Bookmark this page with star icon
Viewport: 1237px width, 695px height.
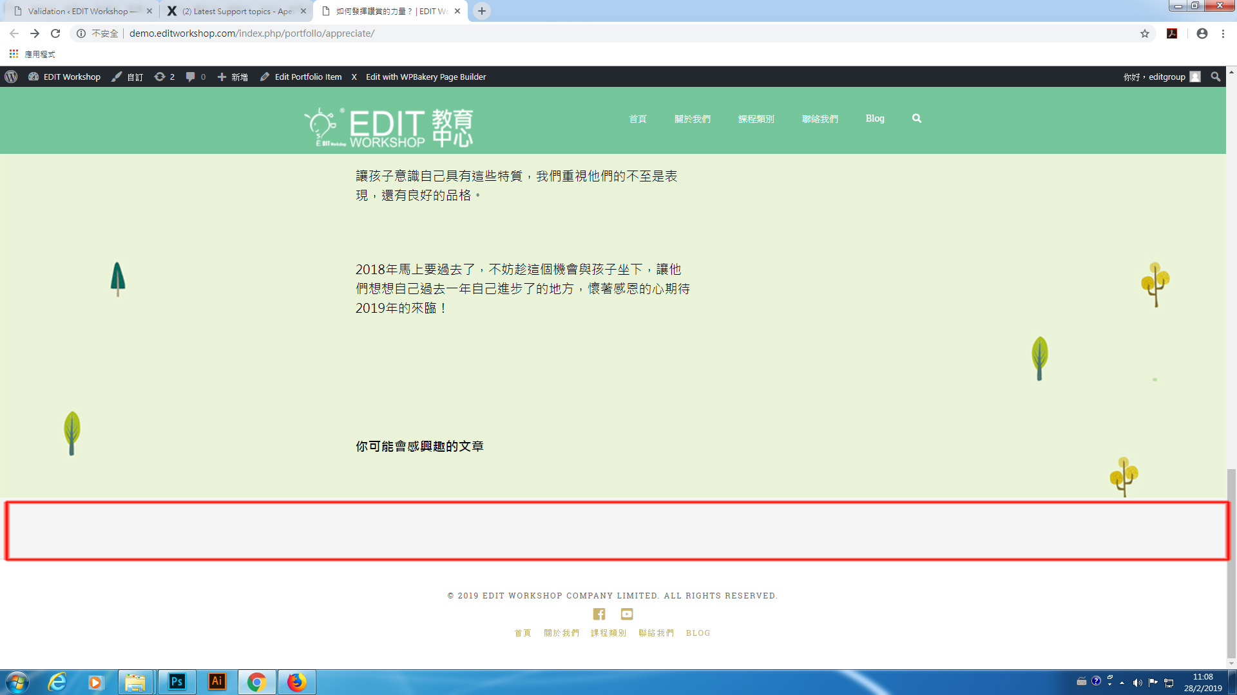(1145, 33)
